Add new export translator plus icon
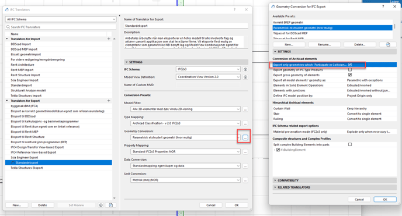This screenshot has width=402, height=216. click(109, 101)
